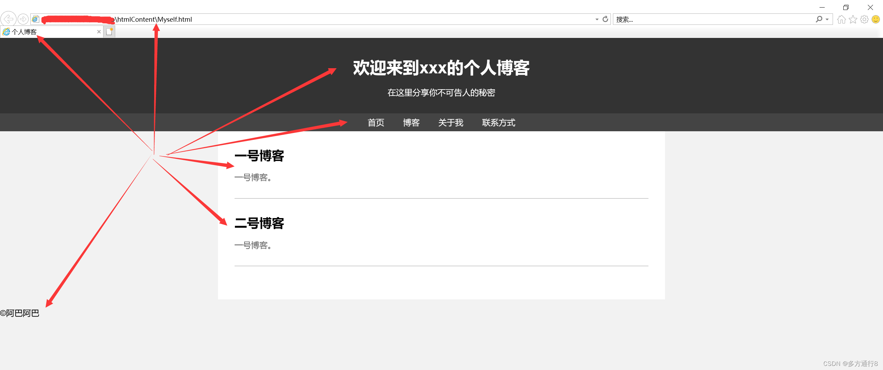Go forward with the browser Forward arrow
This screenshot has width=883, height=370.
point(23,19)
